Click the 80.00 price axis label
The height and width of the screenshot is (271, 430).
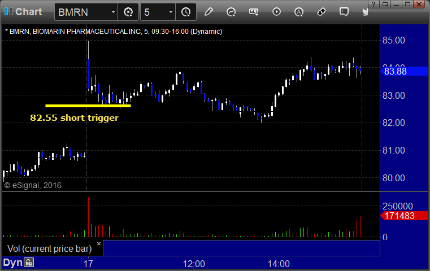pyautogui.click(x=393, y=178)
